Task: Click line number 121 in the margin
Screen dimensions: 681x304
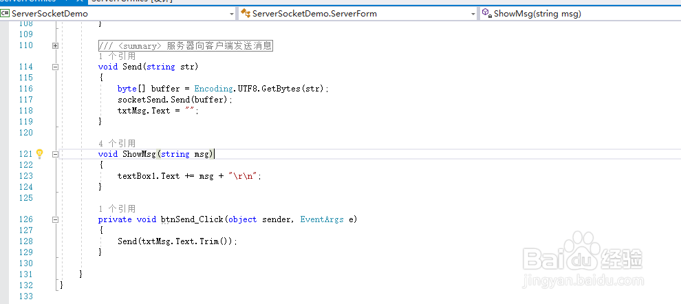Action: tap(26, 154)
